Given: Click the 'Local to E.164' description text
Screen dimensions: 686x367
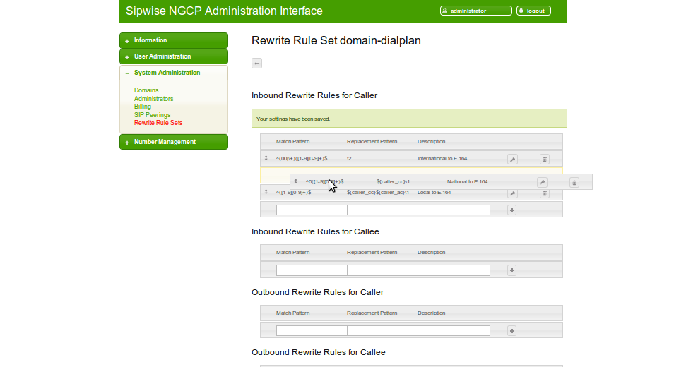Looking at the screenshot, I should [434, 192].
